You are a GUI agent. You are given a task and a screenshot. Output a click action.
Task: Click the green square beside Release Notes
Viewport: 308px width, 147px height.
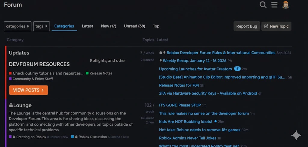87,73
